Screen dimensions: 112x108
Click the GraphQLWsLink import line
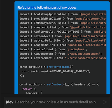coord(63,45)
